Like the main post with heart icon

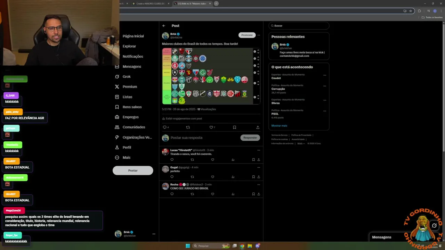[x=211, y=127]
